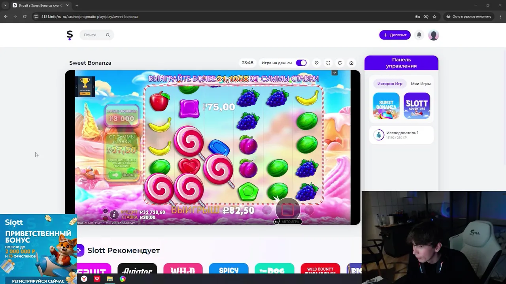The height and width of the screenshot is (284, 506).
Task: Open WPS Office from taskbar
Action: [x=97, y=279]
